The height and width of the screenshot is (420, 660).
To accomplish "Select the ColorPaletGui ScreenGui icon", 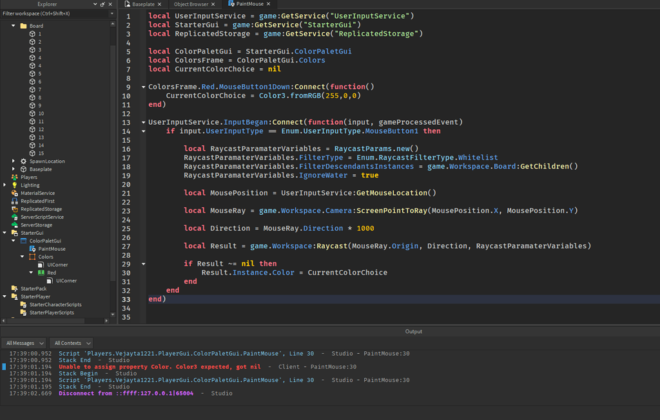I will tap(23, 241).
